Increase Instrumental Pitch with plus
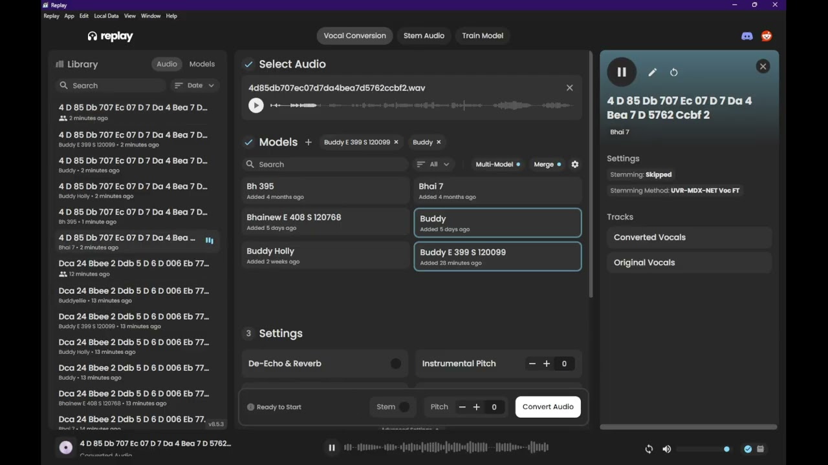The image size is (828, 465). pos(547,364)
